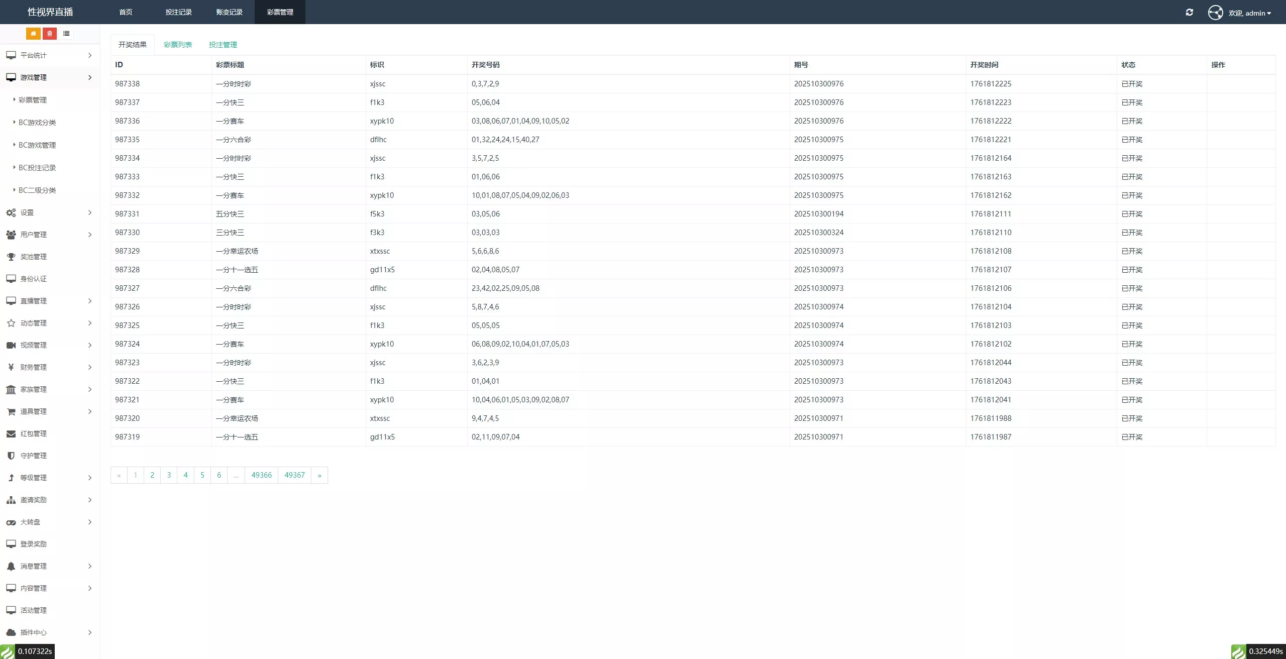Click the shield icon for 守护管理
Screen dimensions: 1286x659
[x=11, y=456]
